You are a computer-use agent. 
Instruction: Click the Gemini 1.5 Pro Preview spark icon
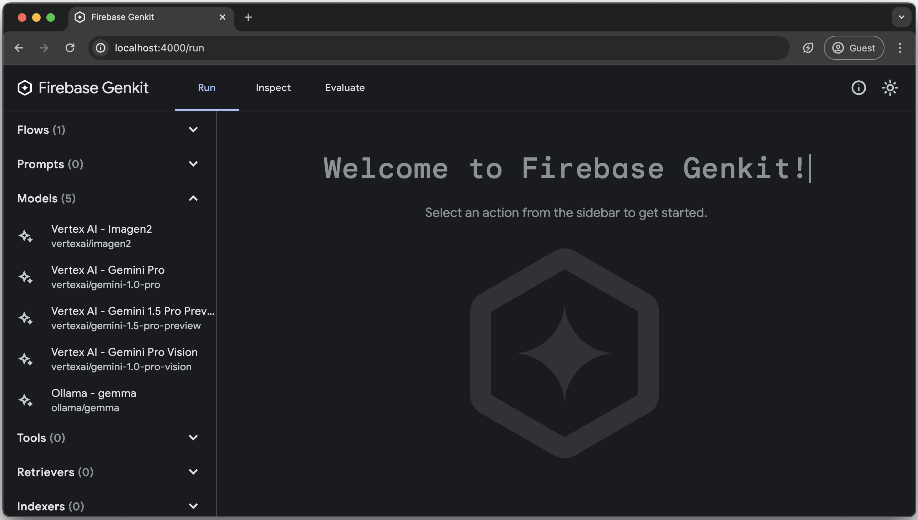[25, 318]
